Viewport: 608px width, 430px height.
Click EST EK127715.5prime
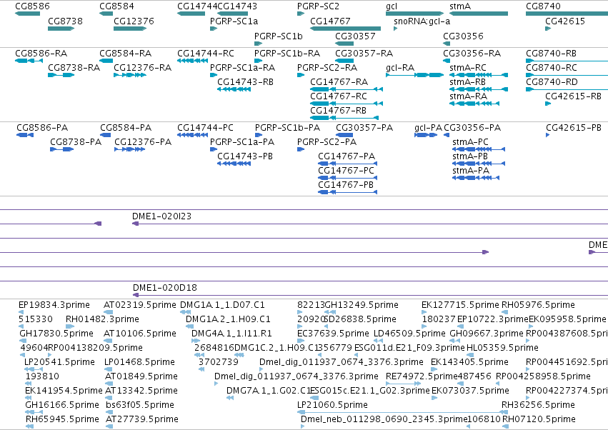point(424,312)
